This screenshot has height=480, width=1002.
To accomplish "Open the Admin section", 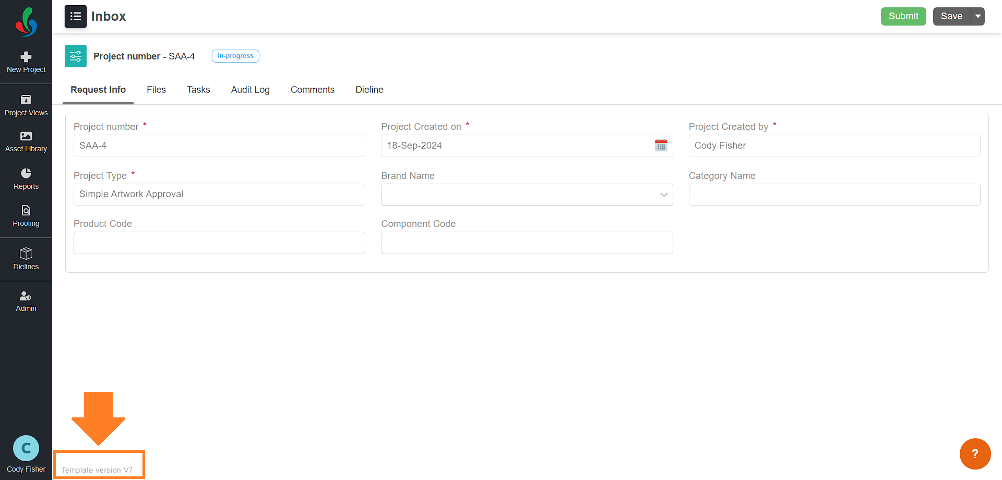I will coord(26,301).
